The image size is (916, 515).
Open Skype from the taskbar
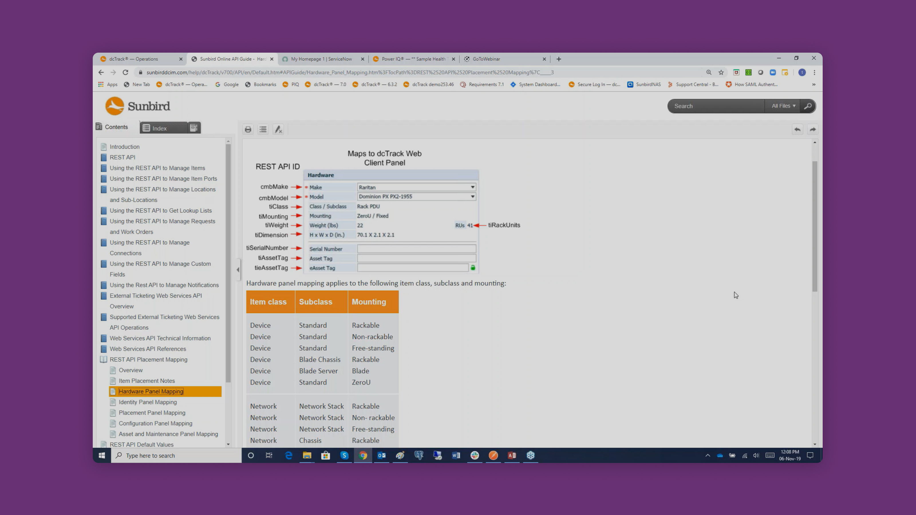click(344, 455)
